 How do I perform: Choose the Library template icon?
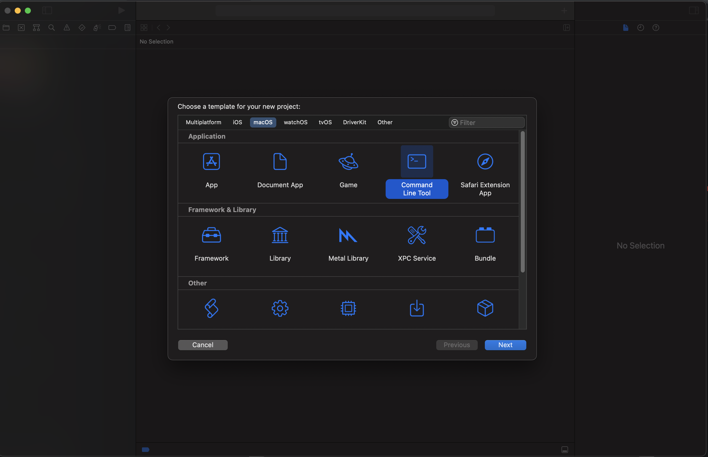tap(280, 235)
